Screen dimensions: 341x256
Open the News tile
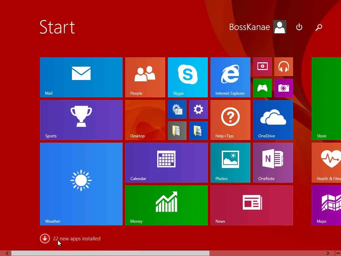click(252, 205)
